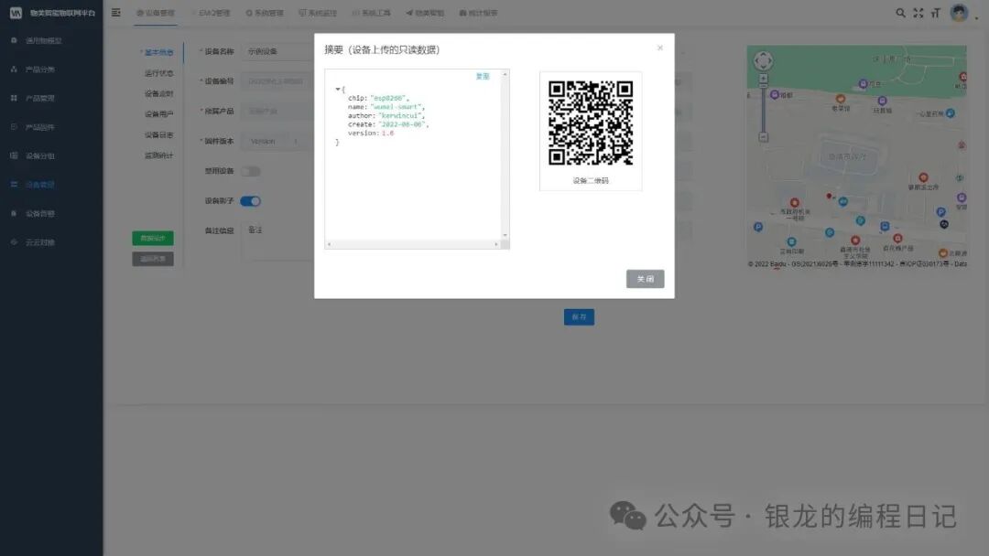
Task: Open 云云对接 at sidebar bottom
Action: coord(39,242)
